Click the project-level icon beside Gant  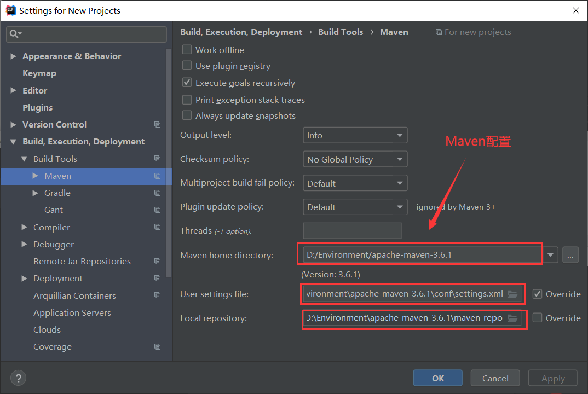[158, 210]
